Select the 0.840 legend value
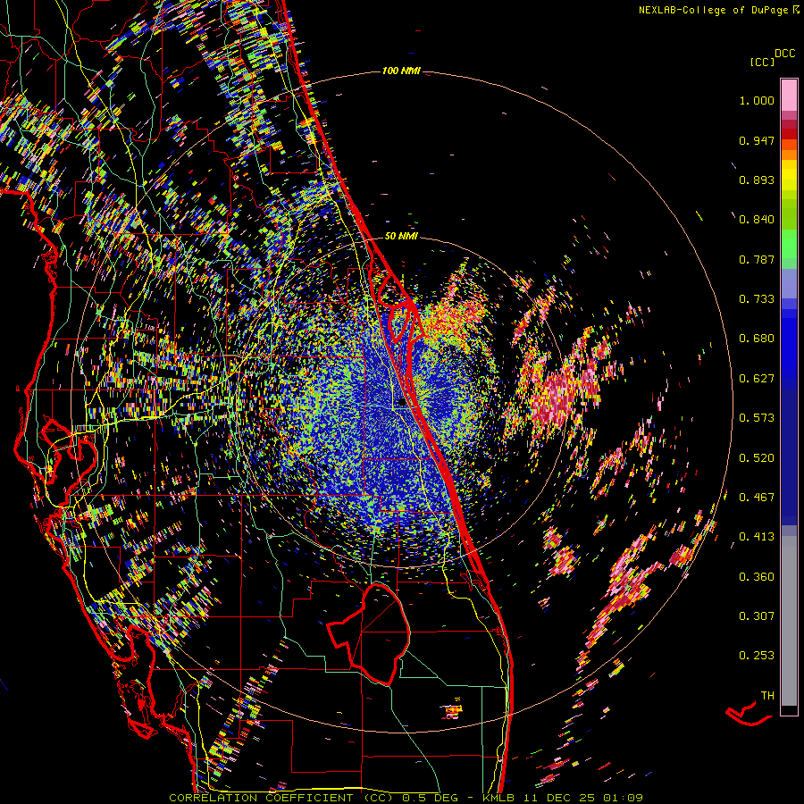The image size is (804, 804). 757,220
